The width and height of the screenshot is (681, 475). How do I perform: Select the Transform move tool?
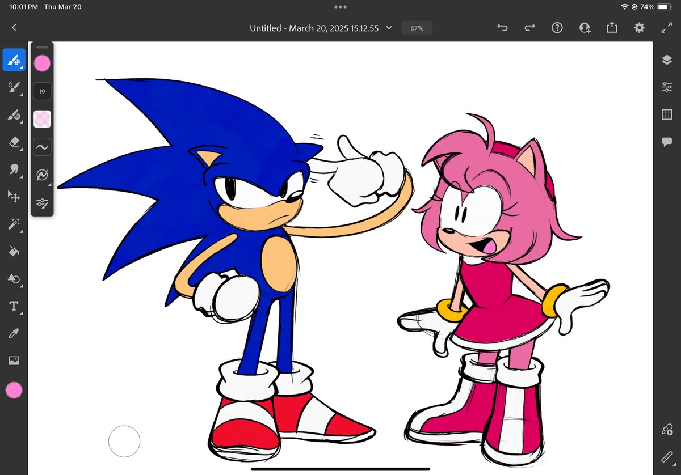pyautogui.click(x=14, y=197)
